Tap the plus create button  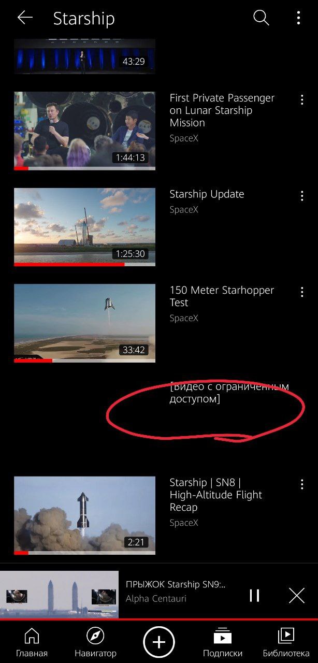(x=159, y=643)
